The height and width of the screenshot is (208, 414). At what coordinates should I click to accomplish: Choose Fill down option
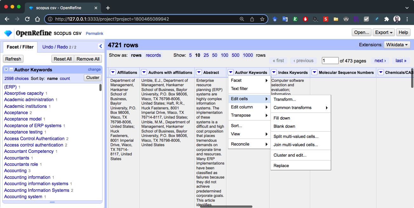coord(301,118)
